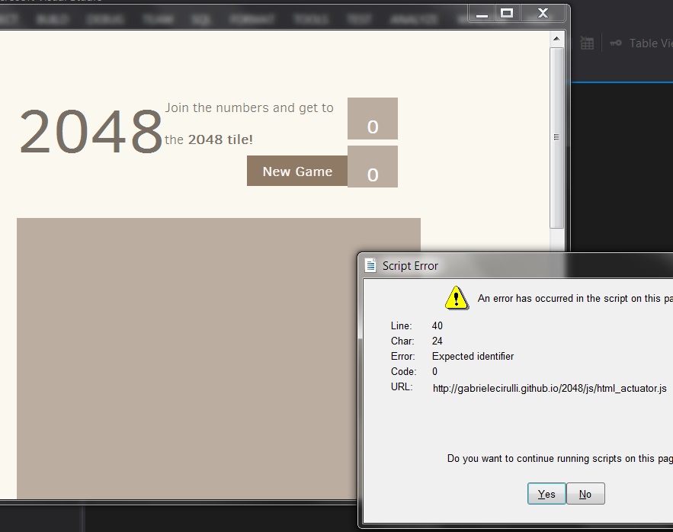Click the "Expected identifier" error message

point(473,357)
